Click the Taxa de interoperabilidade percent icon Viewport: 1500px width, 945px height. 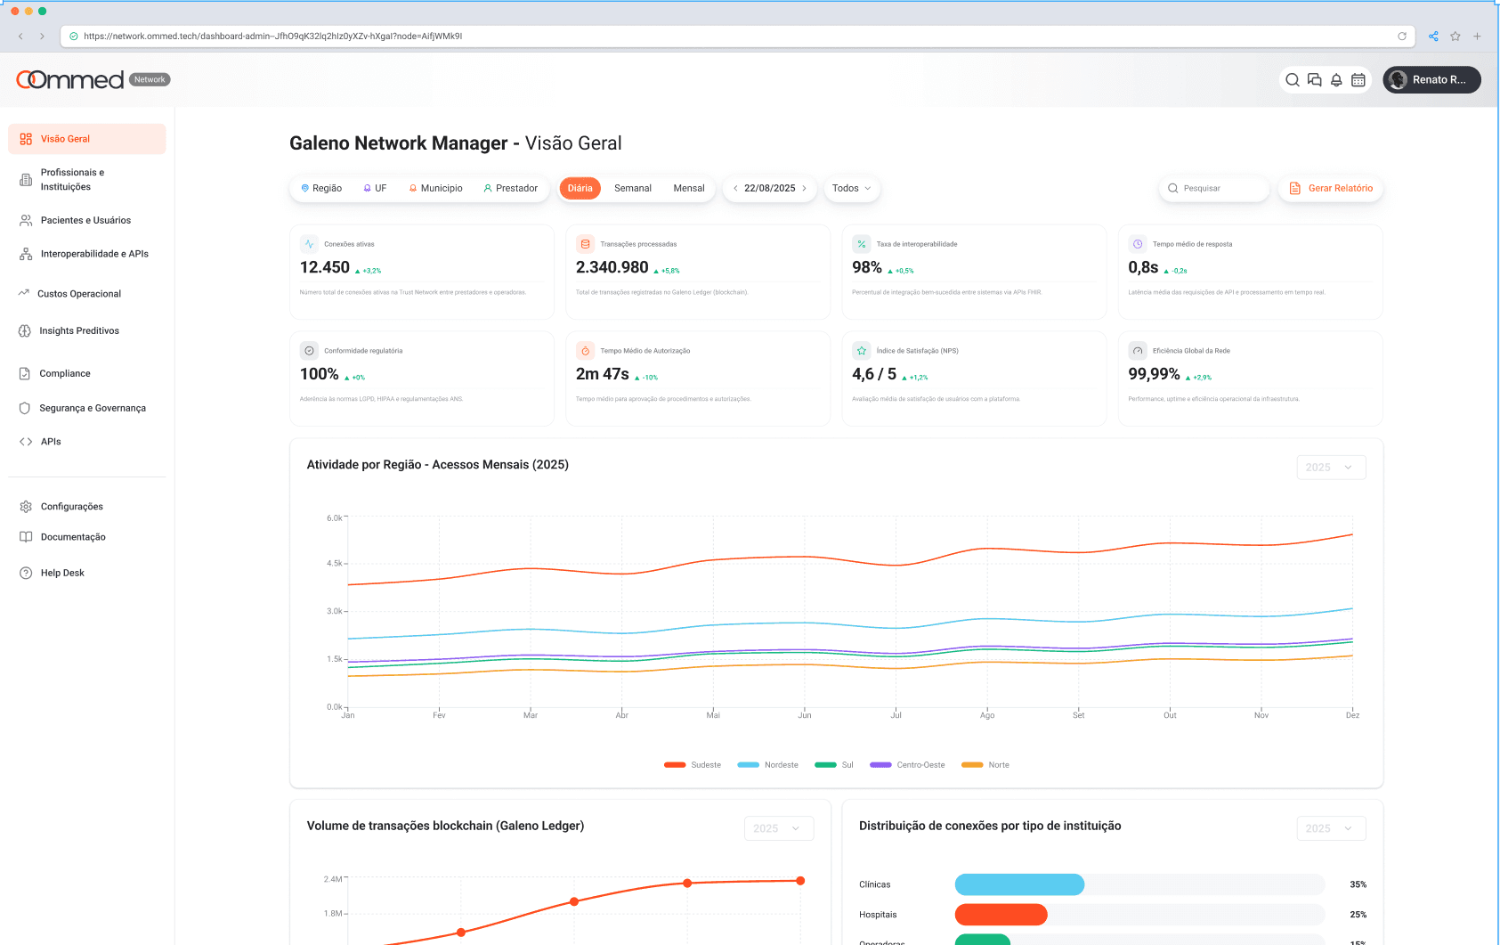(862, 243)
